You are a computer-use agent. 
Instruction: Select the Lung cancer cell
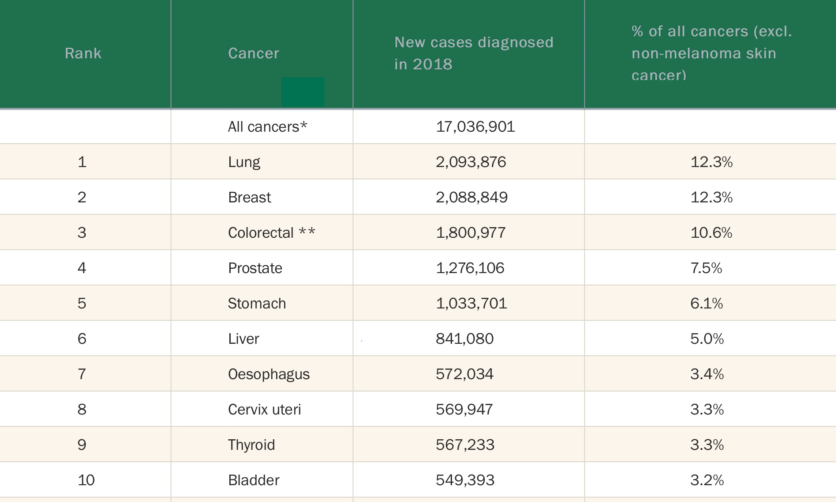click(x=244, y=162)
